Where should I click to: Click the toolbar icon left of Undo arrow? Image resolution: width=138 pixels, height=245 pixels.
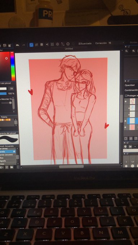tap(10, 45)
